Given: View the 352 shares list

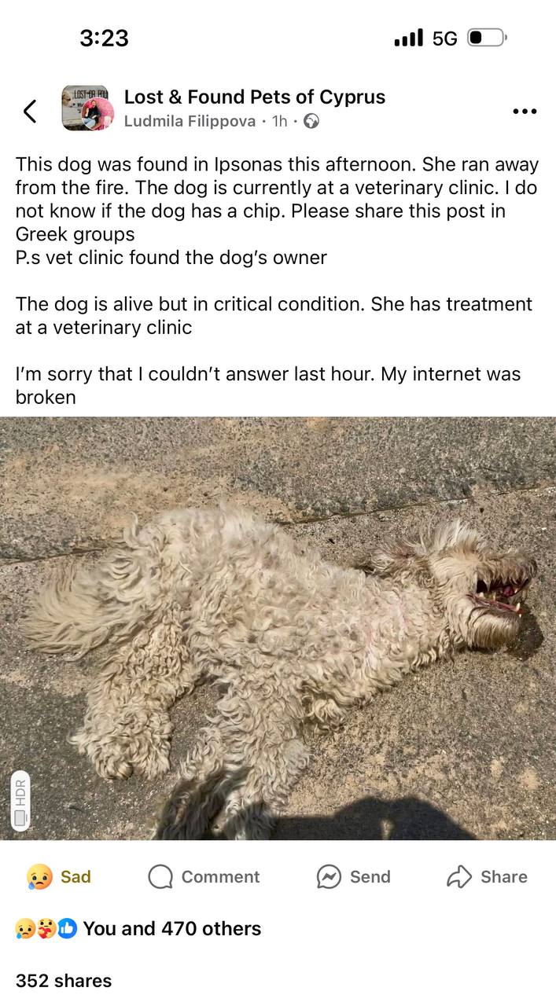Looking at the screenshot, I should point(64,980).
